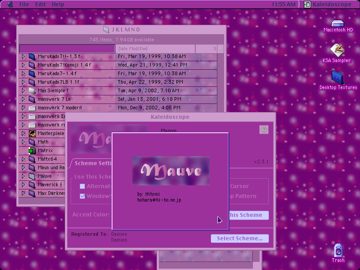Open the Kaleidoscope application menu
This screenshot has height=270, width=360.
pos(328,4)
